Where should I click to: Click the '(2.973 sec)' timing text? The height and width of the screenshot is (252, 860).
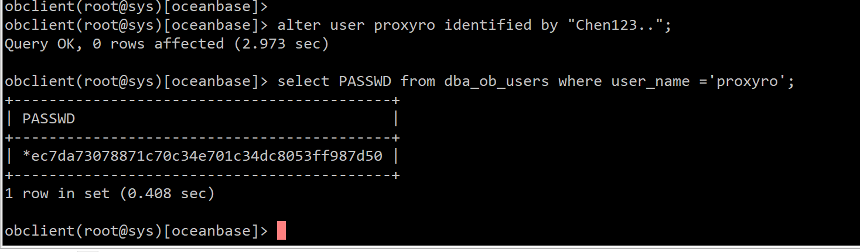281,44
